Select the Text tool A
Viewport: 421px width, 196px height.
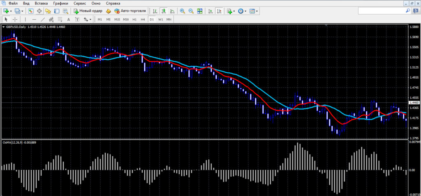(69, 19)
